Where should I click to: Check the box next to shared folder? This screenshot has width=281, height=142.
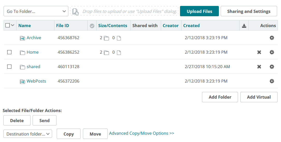click(x=9, y=67)
